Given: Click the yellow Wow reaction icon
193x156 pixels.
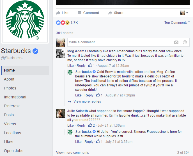Looking at the screenshot, I should (x=67, y=23).
